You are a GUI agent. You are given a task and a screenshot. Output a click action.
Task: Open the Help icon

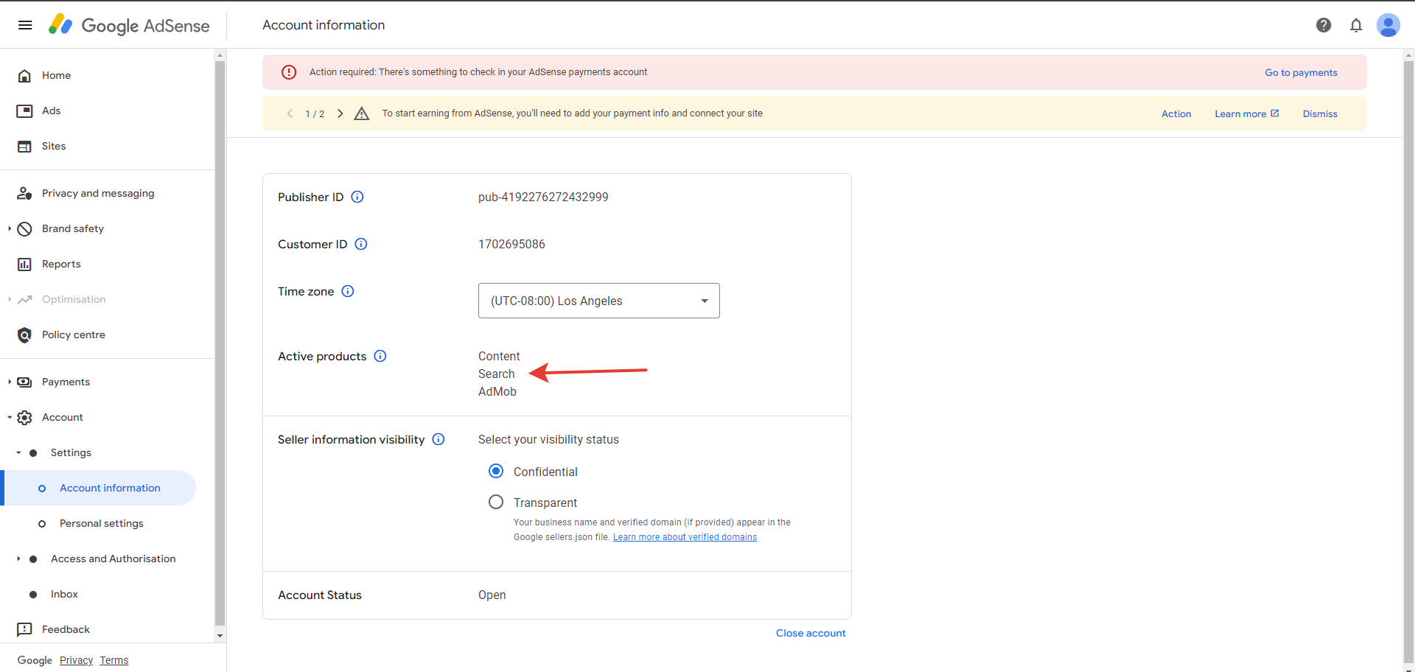click(1324, 25)
